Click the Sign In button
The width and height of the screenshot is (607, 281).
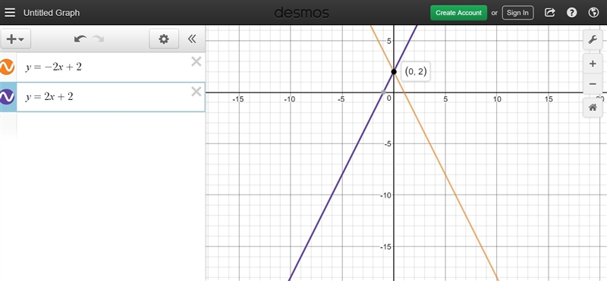pyautogui.click(x=517, y=13)
